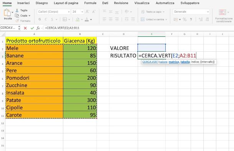Open the Layout di pagina tab

(x=66, y=3)
